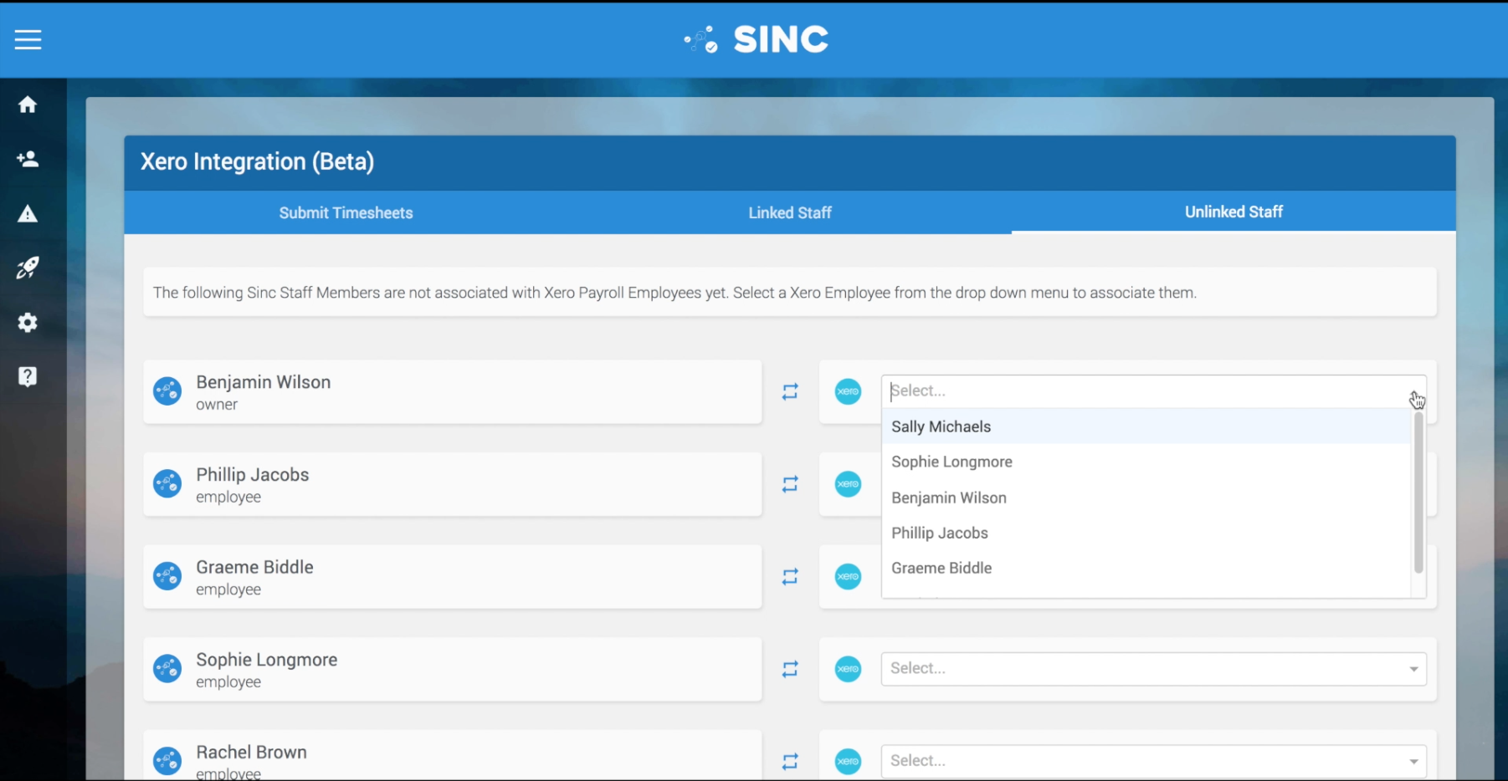
Task: Click link arrows icon for Sophie Longmore
Action: pos(790,669)
